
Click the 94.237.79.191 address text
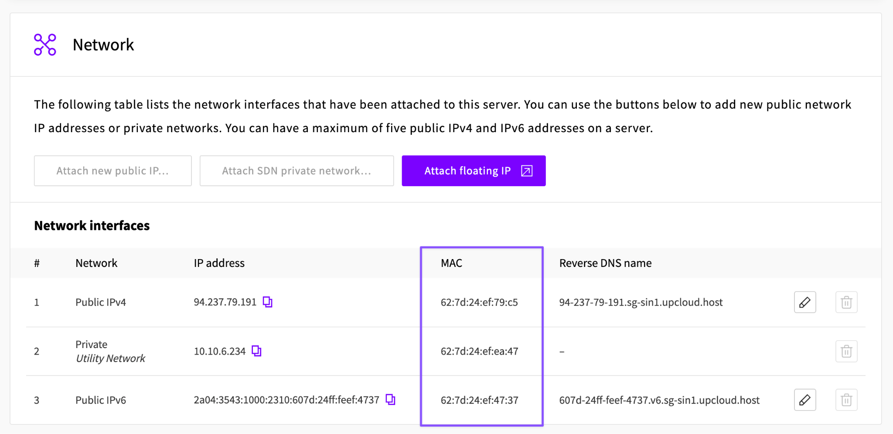[225, 302]
